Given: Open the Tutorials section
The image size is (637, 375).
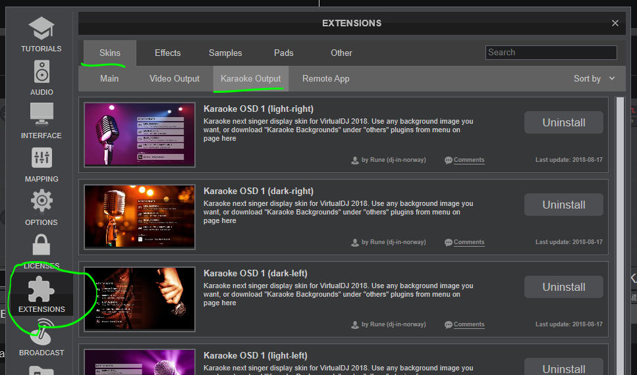Looking at the screenshot, I should pos(41,34).
